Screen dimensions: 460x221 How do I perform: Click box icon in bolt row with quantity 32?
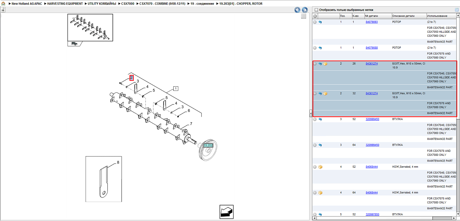coord(325,93)
